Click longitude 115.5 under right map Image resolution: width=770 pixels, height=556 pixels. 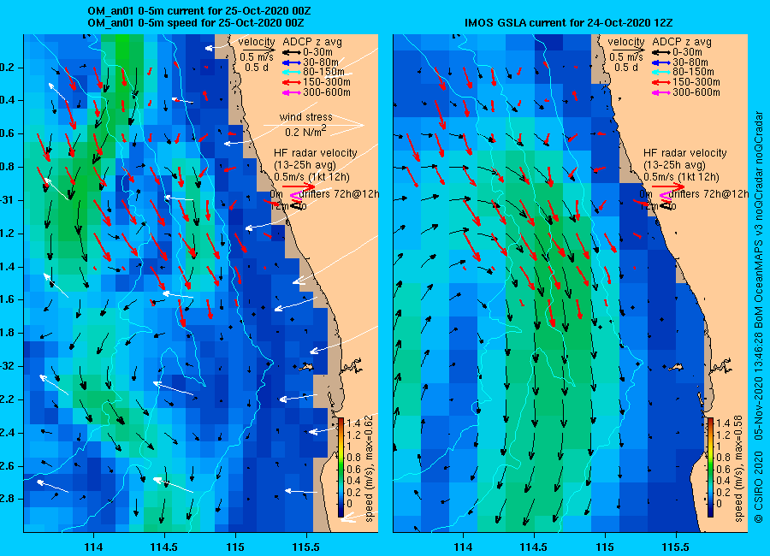[676, 547]
